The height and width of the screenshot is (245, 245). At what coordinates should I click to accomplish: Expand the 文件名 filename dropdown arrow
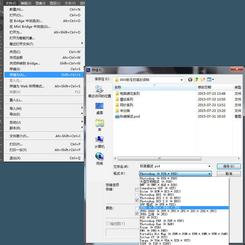click(x=209, y=166)
